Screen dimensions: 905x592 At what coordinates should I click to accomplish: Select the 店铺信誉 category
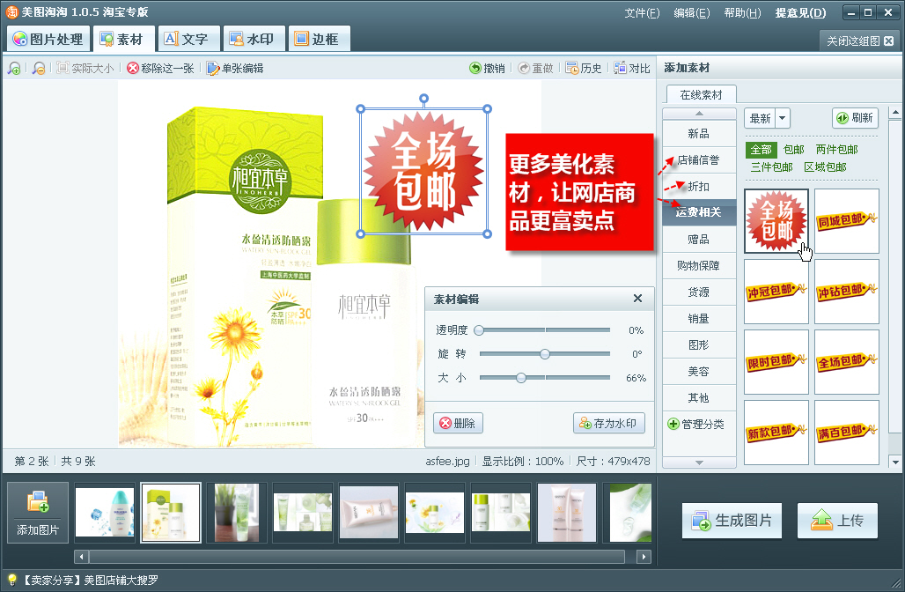699,160
